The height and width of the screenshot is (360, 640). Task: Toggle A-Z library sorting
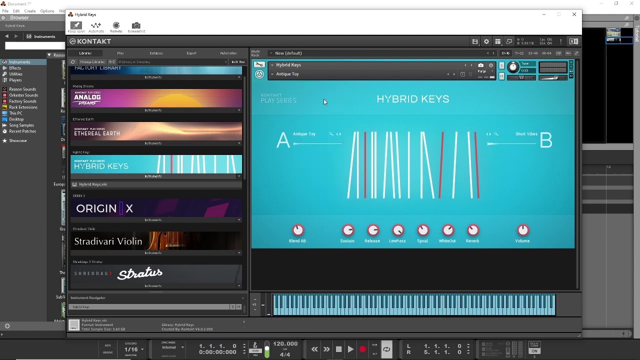click(112, 62)
